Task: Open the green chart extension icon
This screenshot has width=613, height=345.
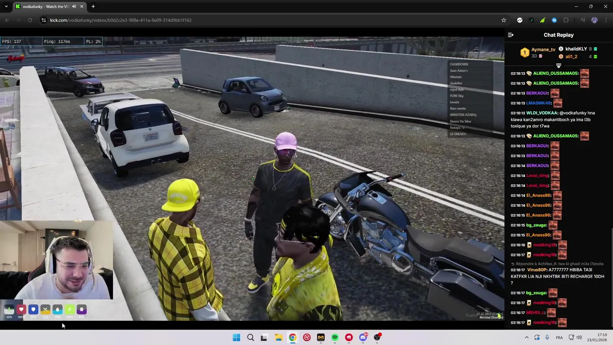Action: coord(543,20)
